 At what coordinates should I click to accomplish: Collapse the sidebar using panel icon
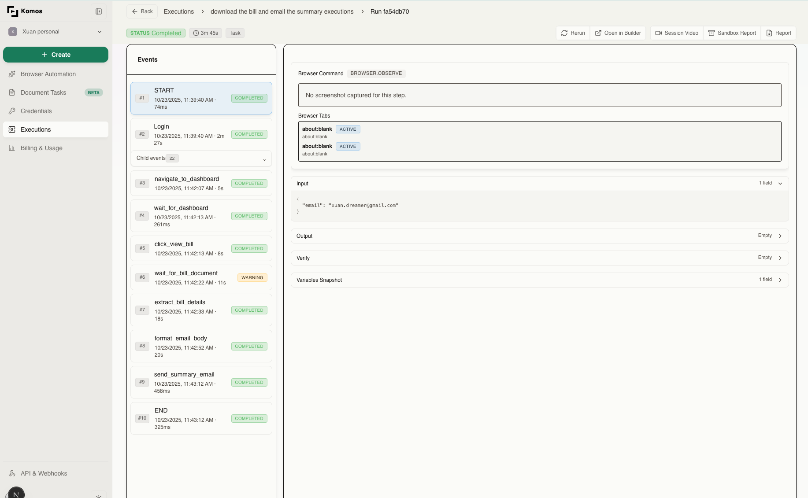(x=99, y=11)
